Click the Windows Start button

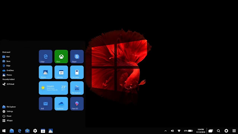(4, 131)
